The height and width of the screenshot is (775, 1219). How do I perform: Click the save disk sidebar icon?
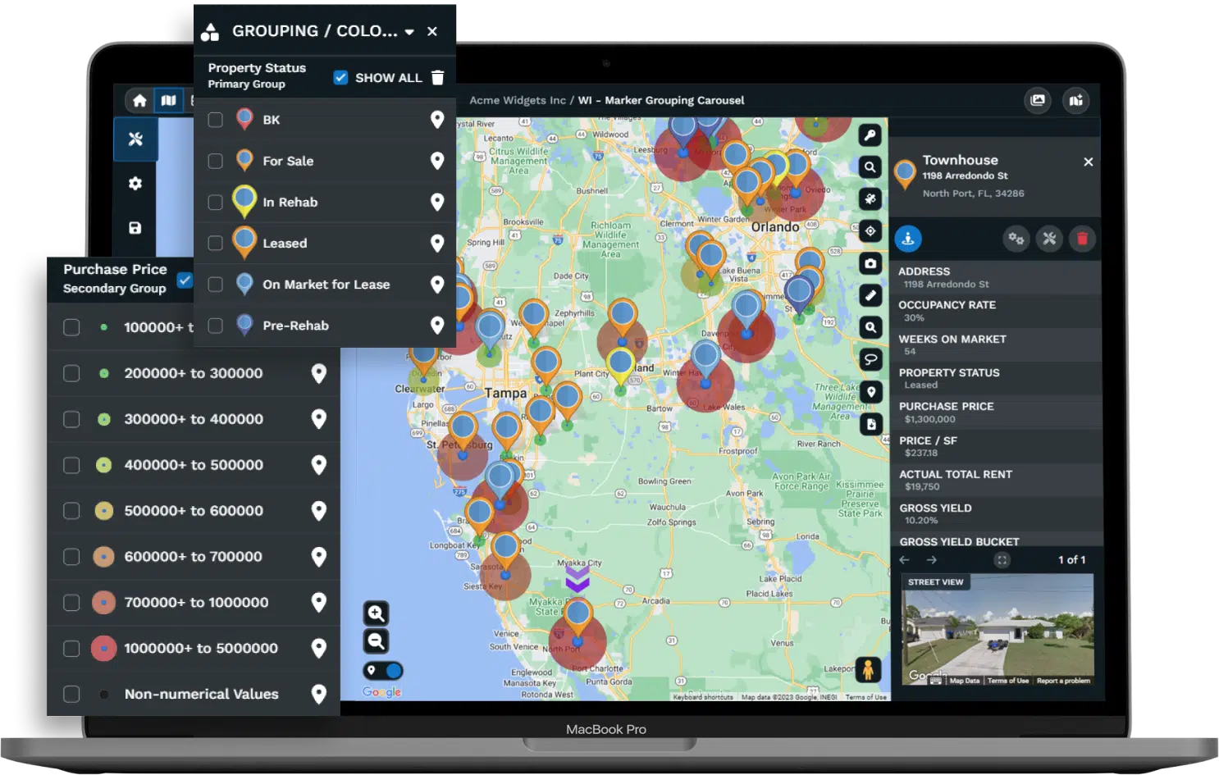[135, 228]
